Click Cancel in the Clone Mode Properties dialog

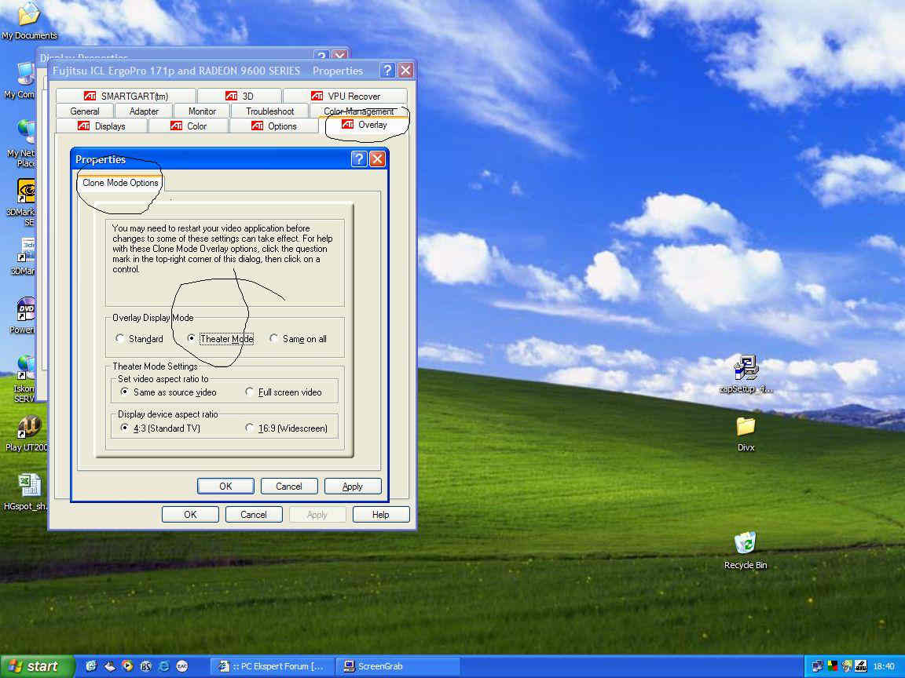(288, 486)
